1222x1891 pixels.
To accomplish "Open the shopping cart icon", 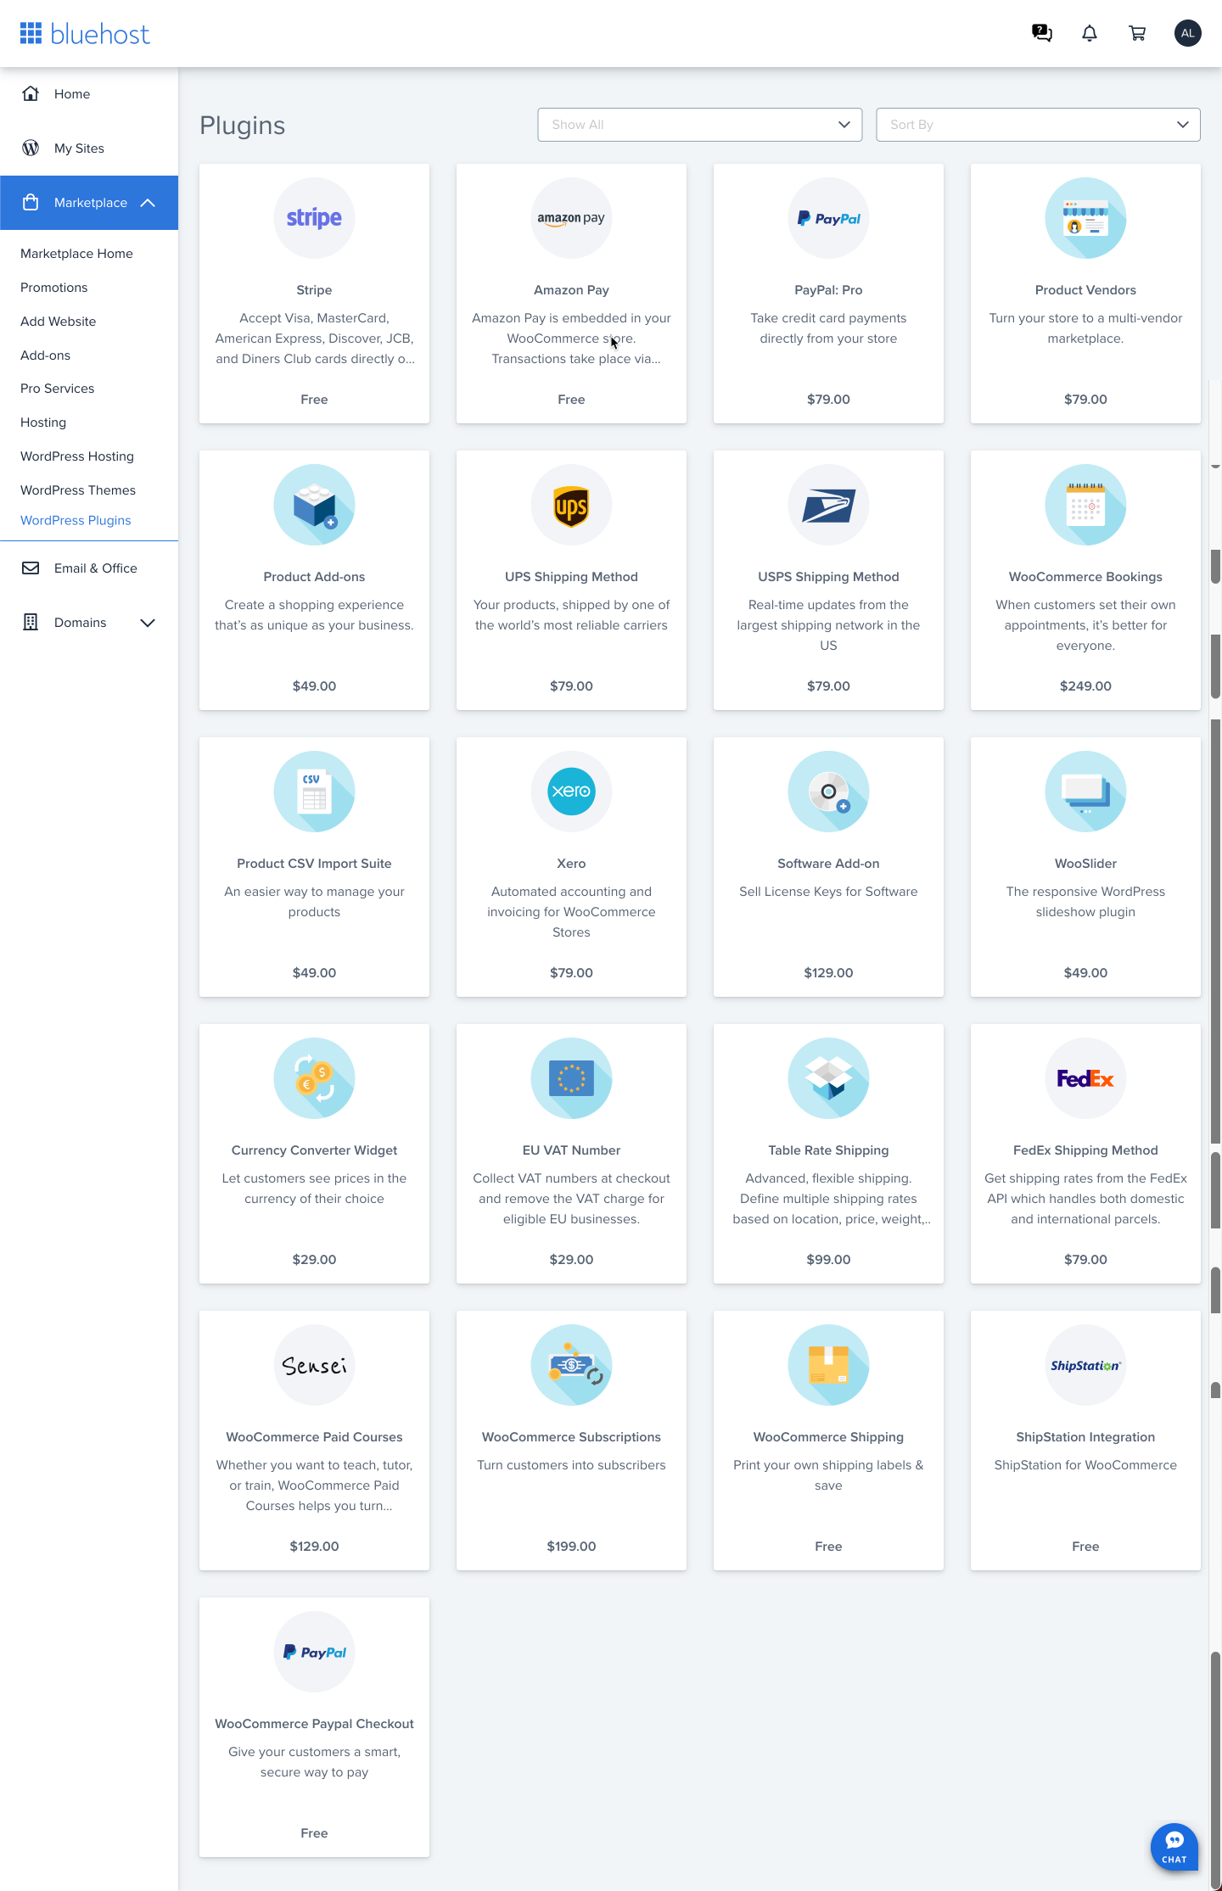I will pos(1137,33).
